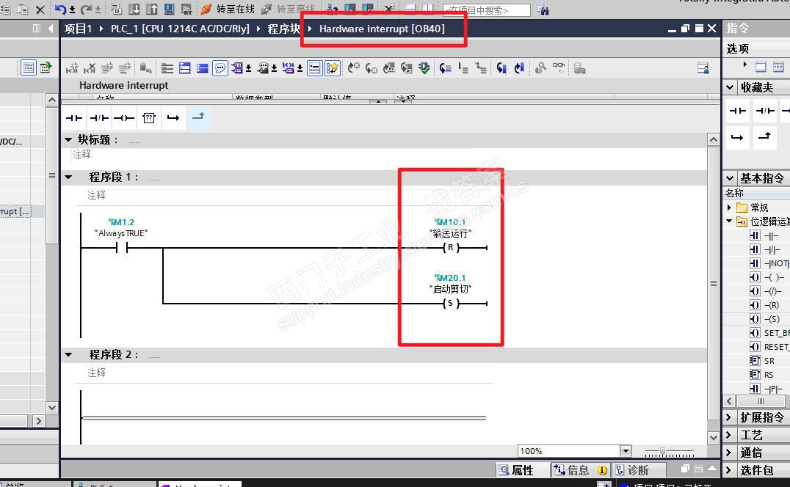790x487 pixels.
Task: Click the editor vertical scrollbar up arrow
Action: pyautogui.click(x=714, y=139)
